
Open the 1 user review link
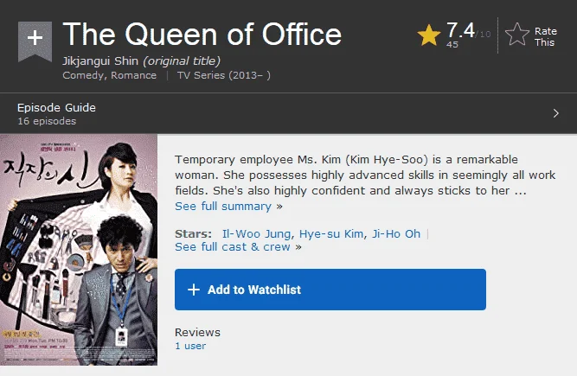coord(190,346)
